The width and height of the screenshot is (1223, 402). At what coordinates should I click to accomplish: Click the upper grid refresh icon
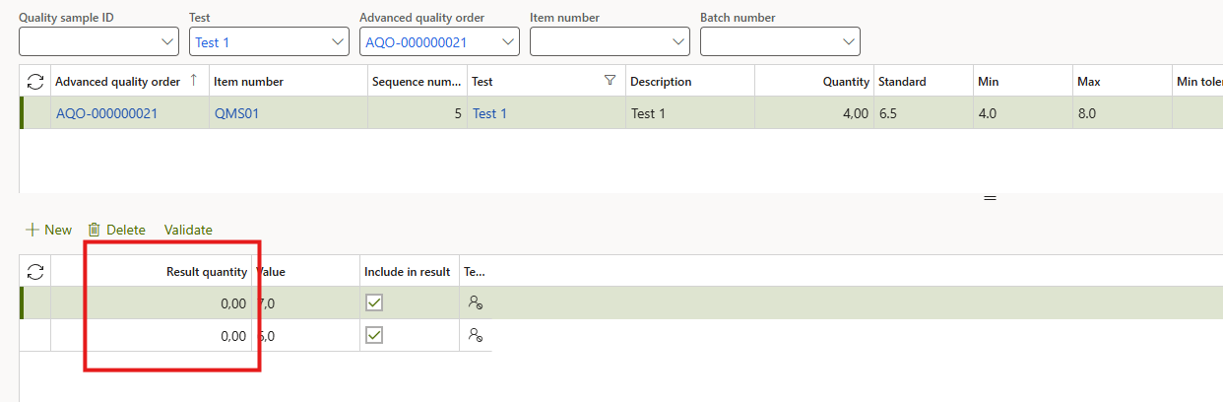[35, 82]
